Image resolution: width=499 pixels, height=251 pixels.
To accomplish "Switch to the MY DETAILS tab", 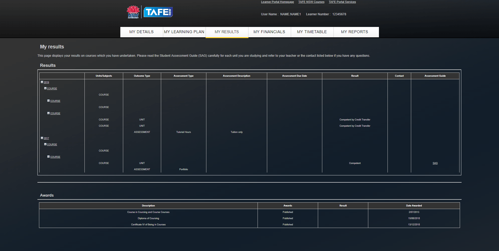I will click(x=141, y=32).
